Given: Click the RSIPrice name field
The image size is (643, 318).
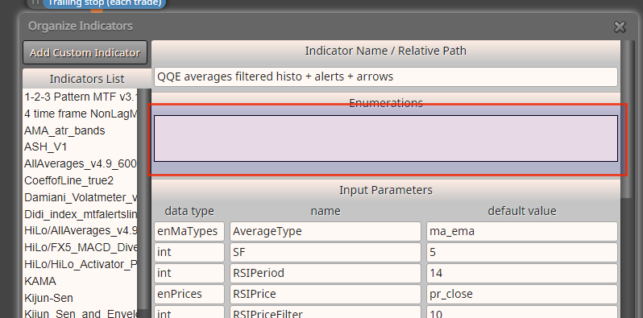Looking at the screenshot, I should tap(326, 294).
